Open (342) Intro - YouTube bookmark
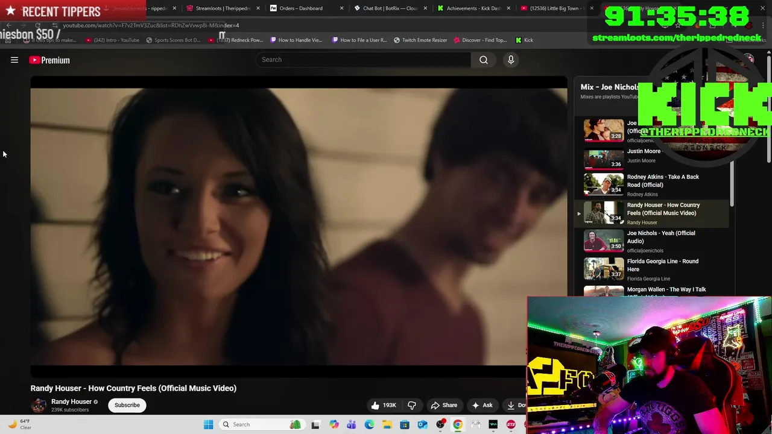This screenshot has height=434, width=772. tap(113, 40)
